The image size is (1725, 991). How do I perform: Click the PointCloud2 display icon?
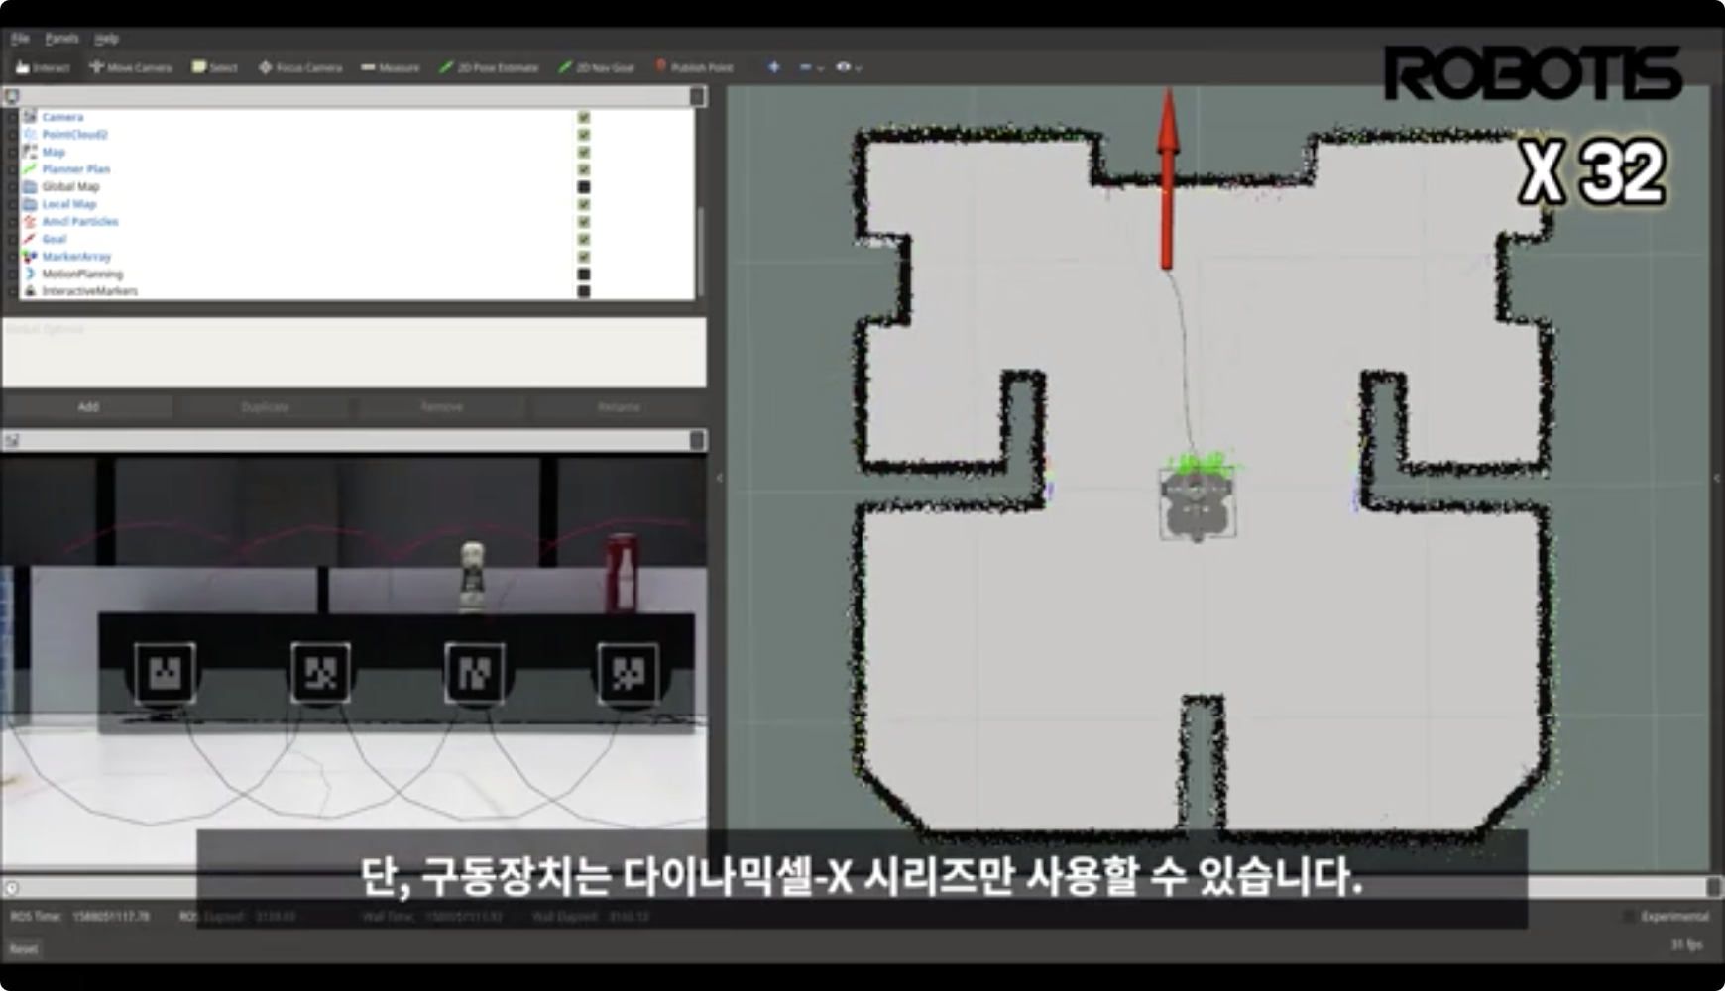click(x=30, y=134)
